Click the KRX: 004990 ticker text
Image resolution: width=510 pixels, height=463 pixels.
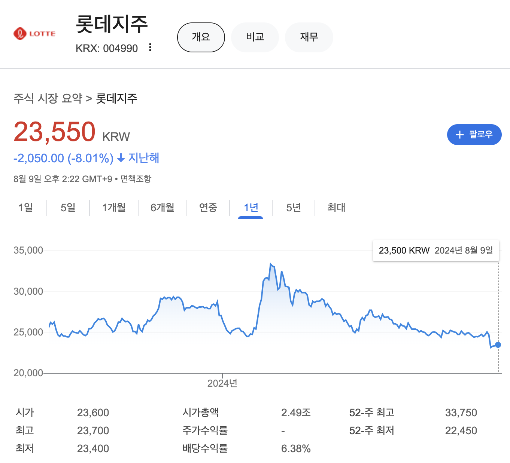click(107, 48)
